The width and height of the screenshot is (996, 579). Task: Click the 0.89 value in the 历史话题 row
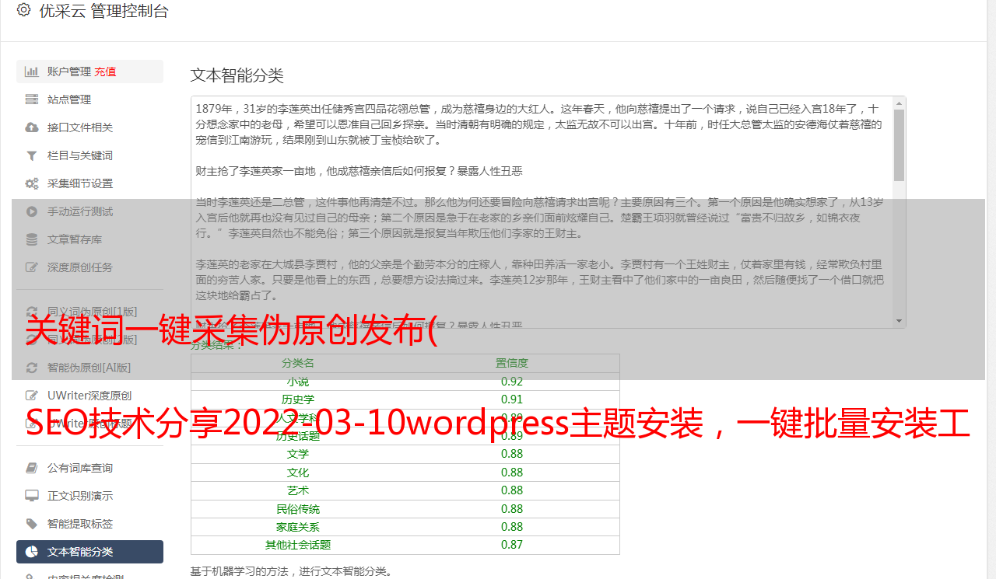pyautogui.click(x=512, y=436)
